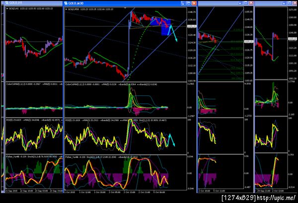Minimize the GOLD,M30 chart window

tap(183, 3)
